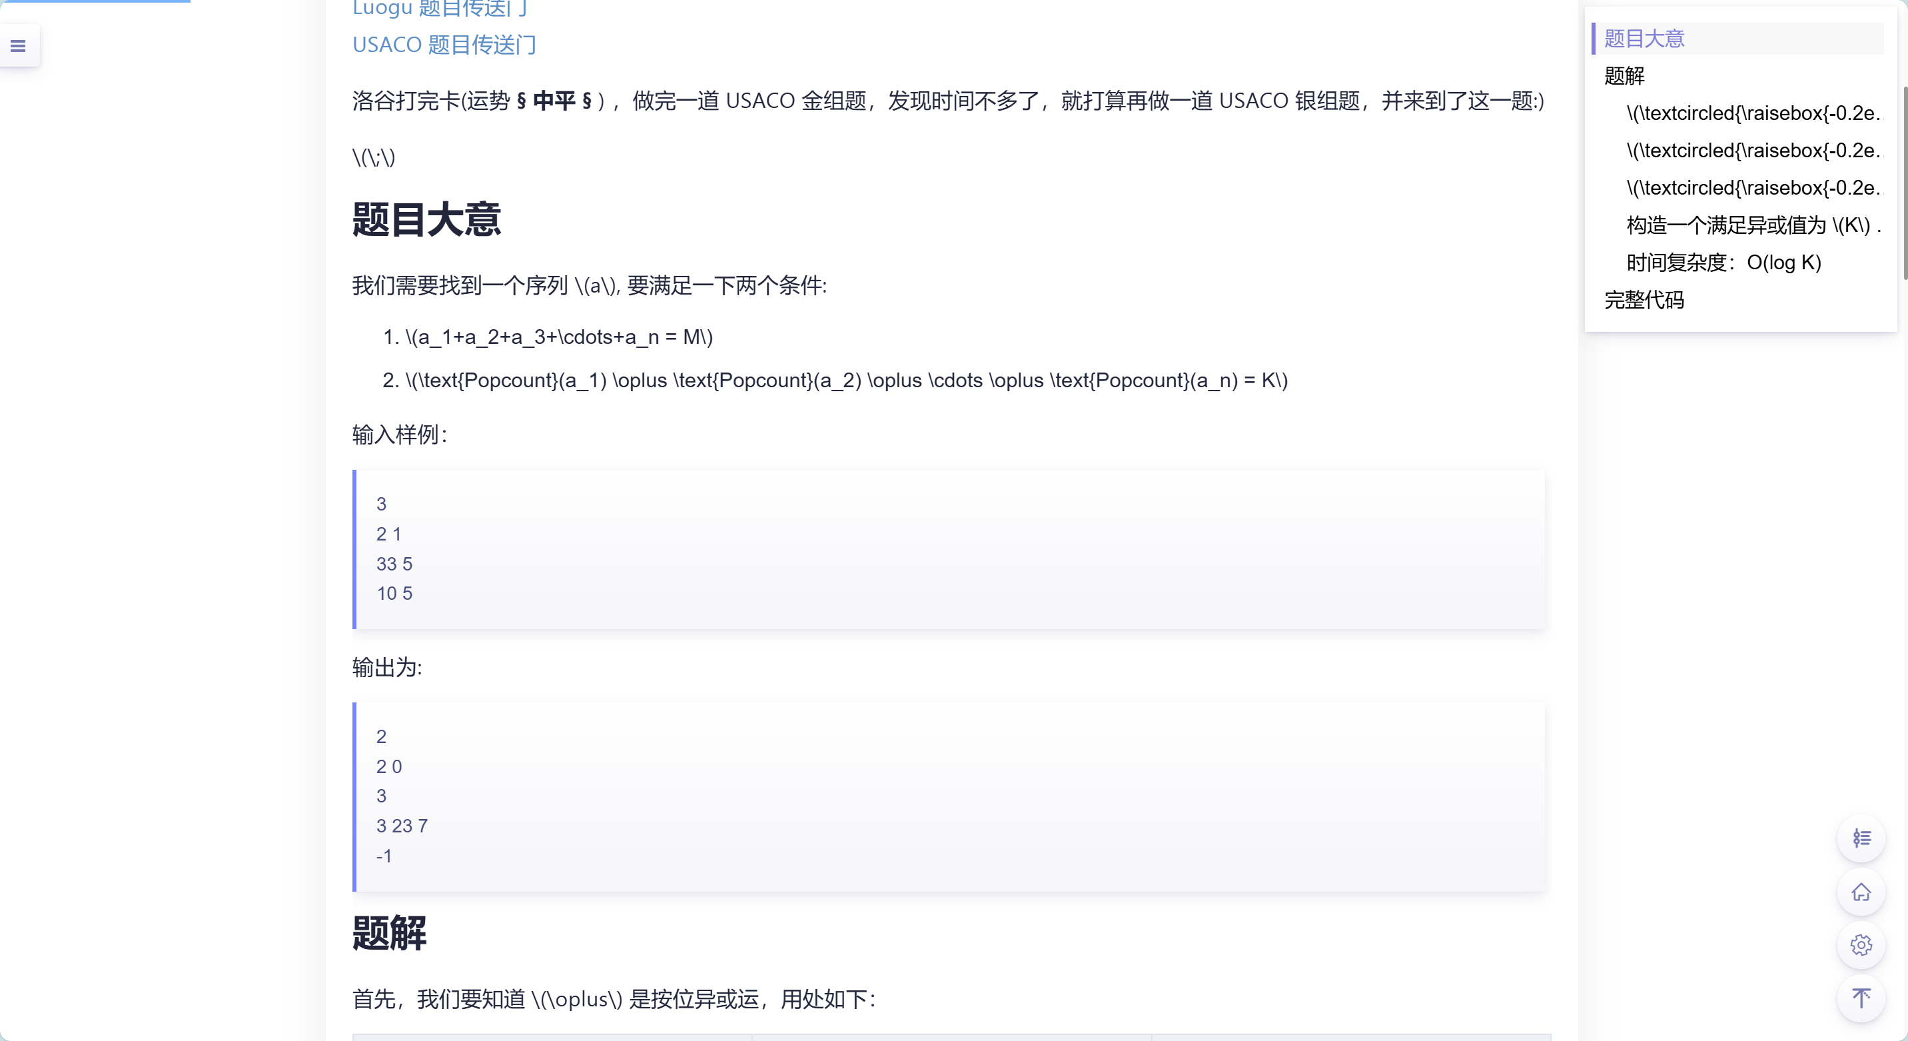This screenshot has width=1908, height=1041.
Task: Click the blue reading progress bar at top
Action: pos(95,2)
